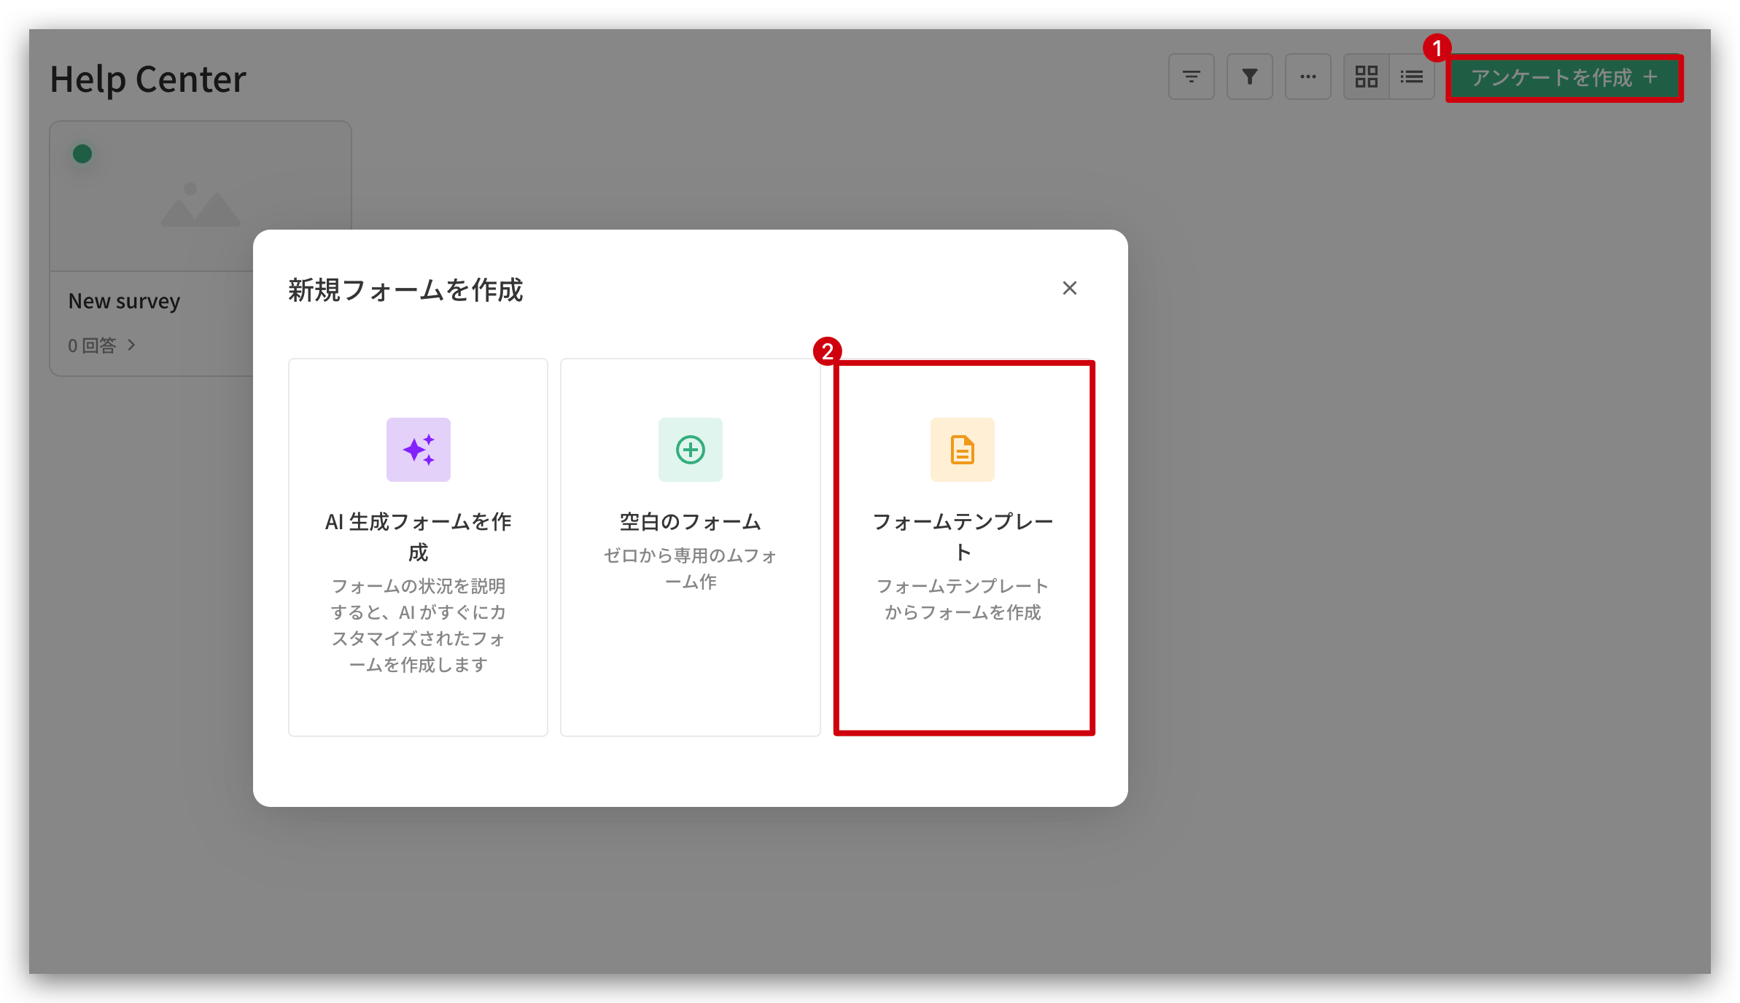Click the purple AI sparkle icon
This screenshot has width=1740, height=1003.
(418, 449)
